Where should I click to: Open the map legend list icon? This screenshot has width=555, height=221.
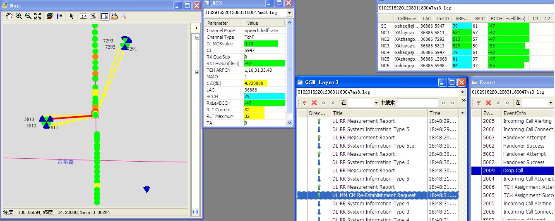point(59,16)
